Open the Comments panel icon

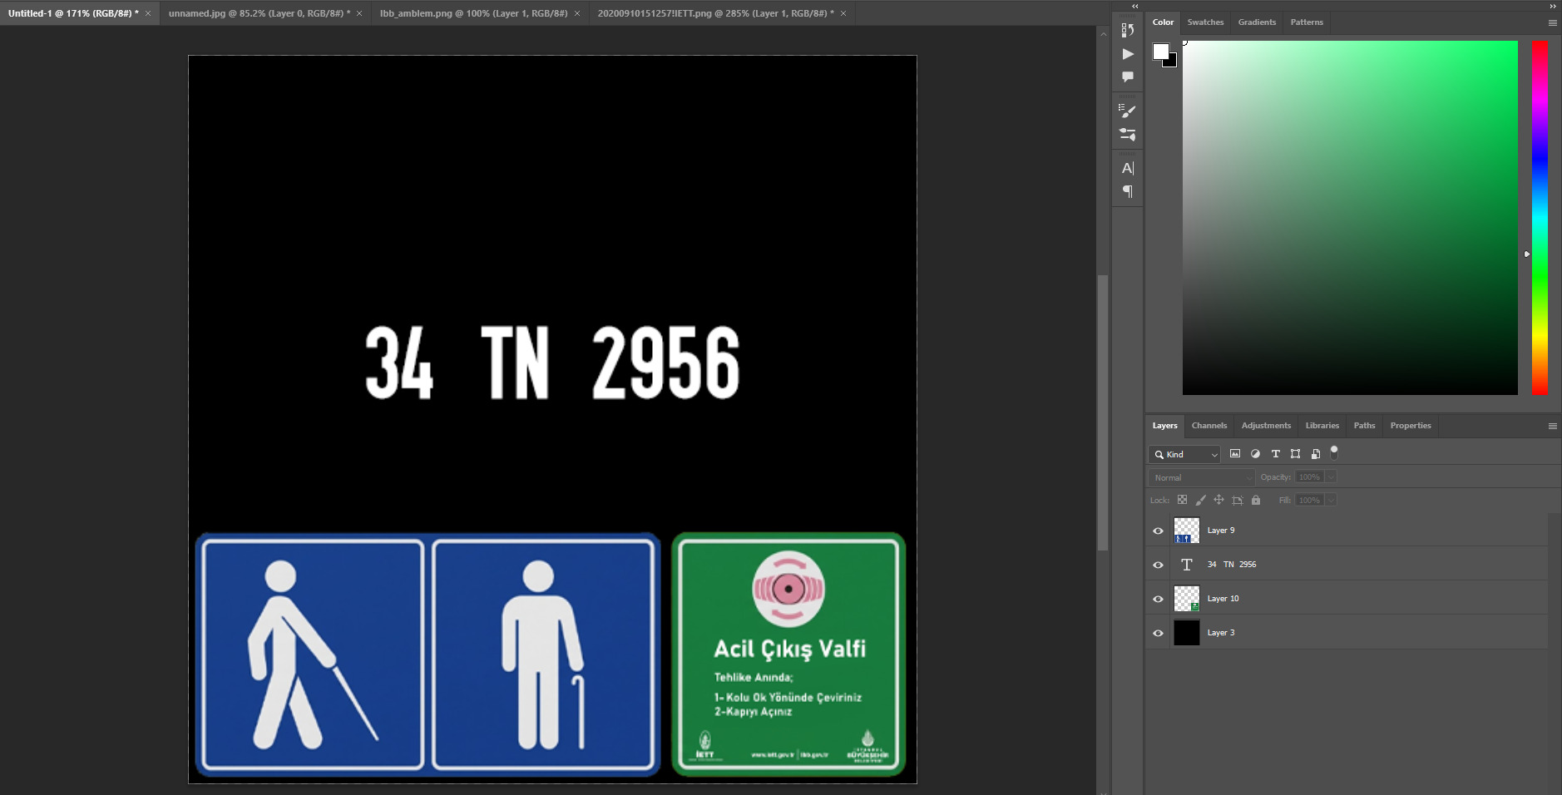point(1127,77)
